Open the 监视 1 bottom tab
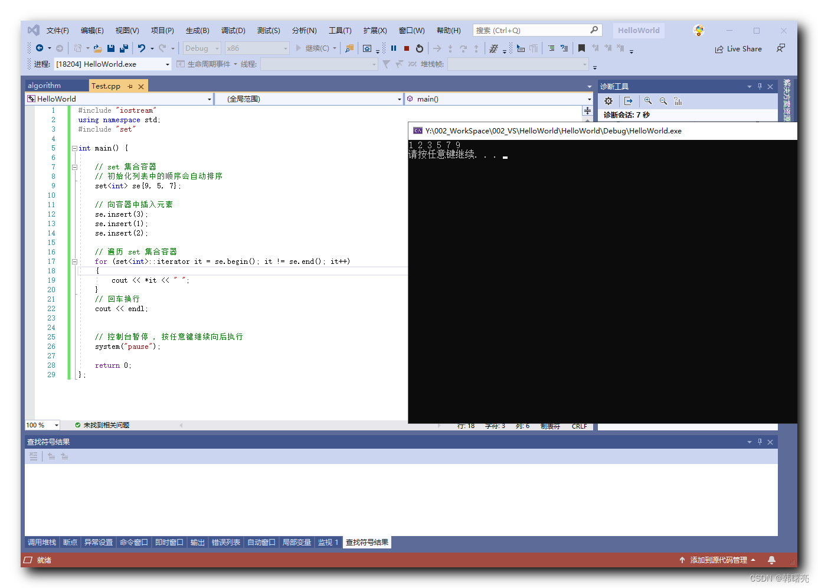Viewport: 818px width, 588px height. point(328,542)
